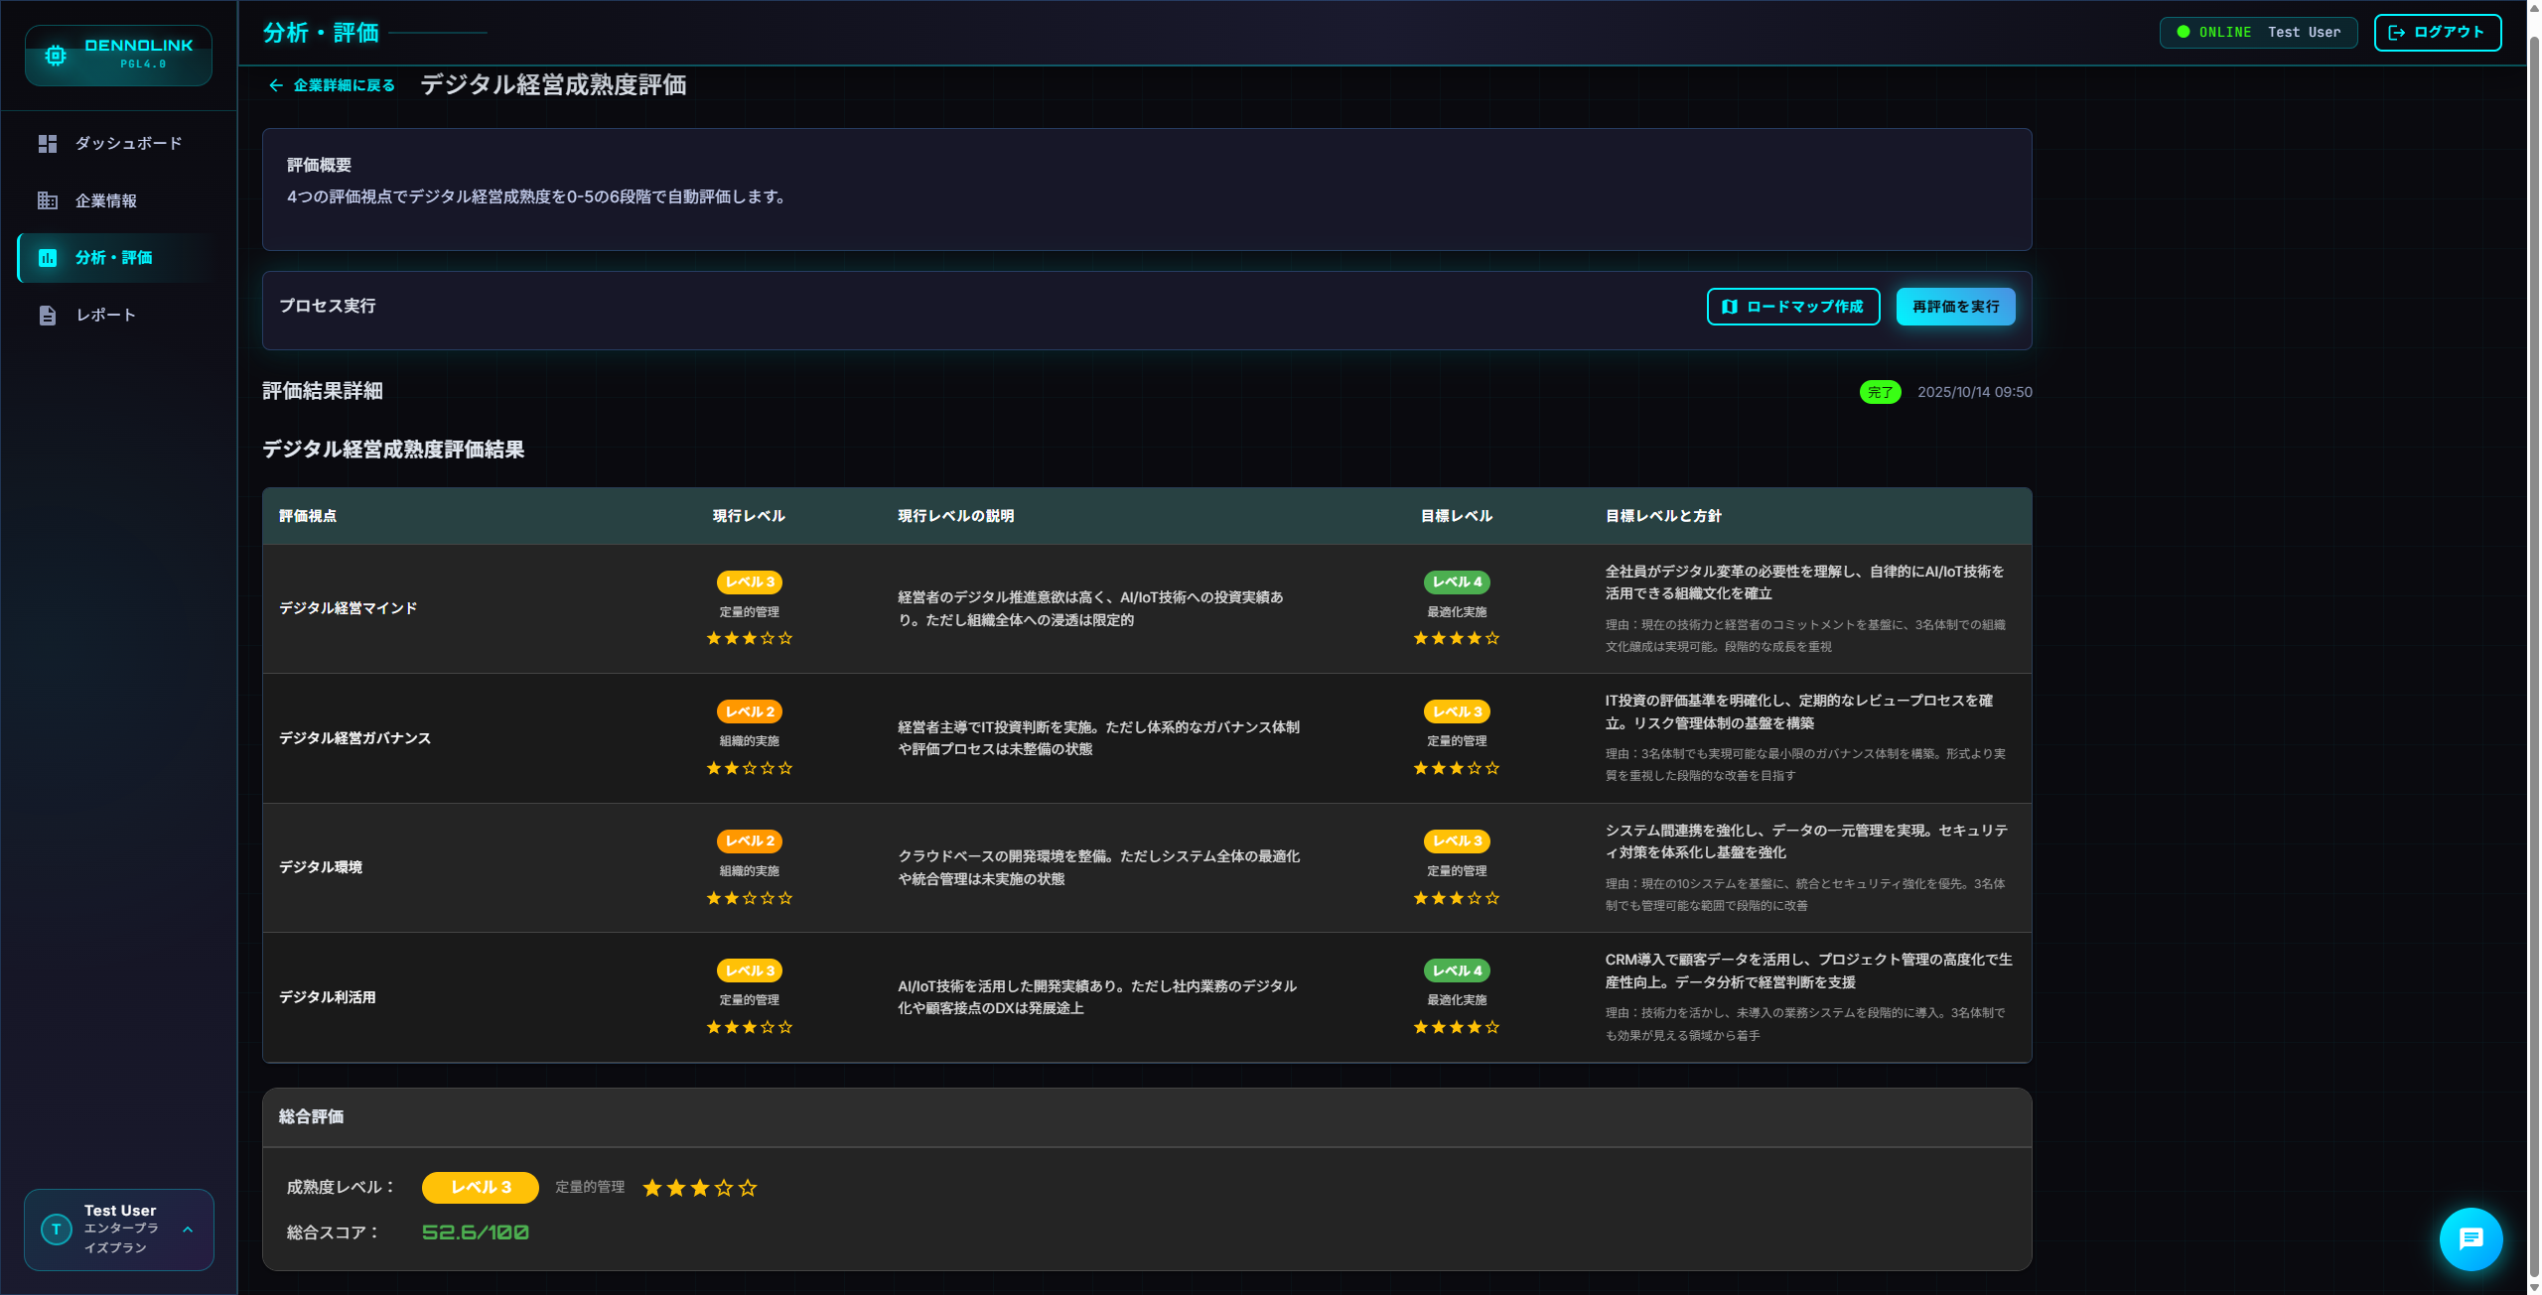The height and width of the screenshot is (1295, 2542).
Task: Click the DENNOLINK logo icon
Action: 56,55
